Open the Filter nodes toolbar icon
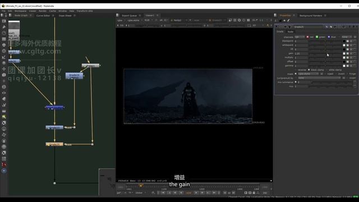Screen dimensions: 359x202 coord(4,51)
